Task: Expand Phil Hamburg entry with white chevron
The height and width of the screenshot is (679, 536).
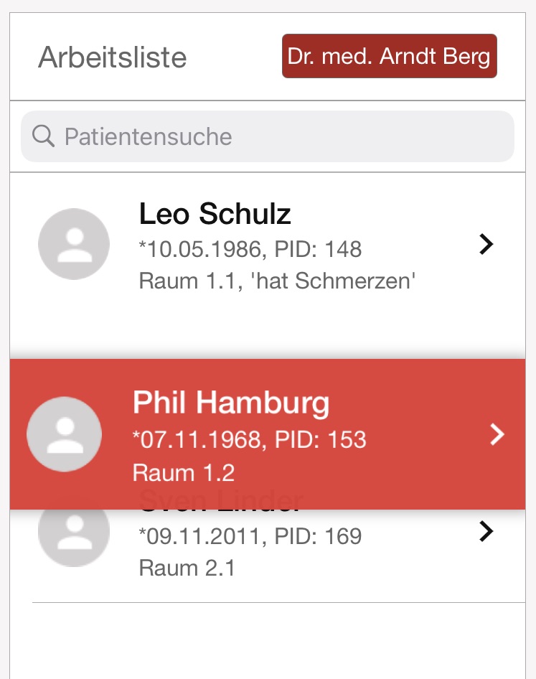Action: (x=497, y=434)
